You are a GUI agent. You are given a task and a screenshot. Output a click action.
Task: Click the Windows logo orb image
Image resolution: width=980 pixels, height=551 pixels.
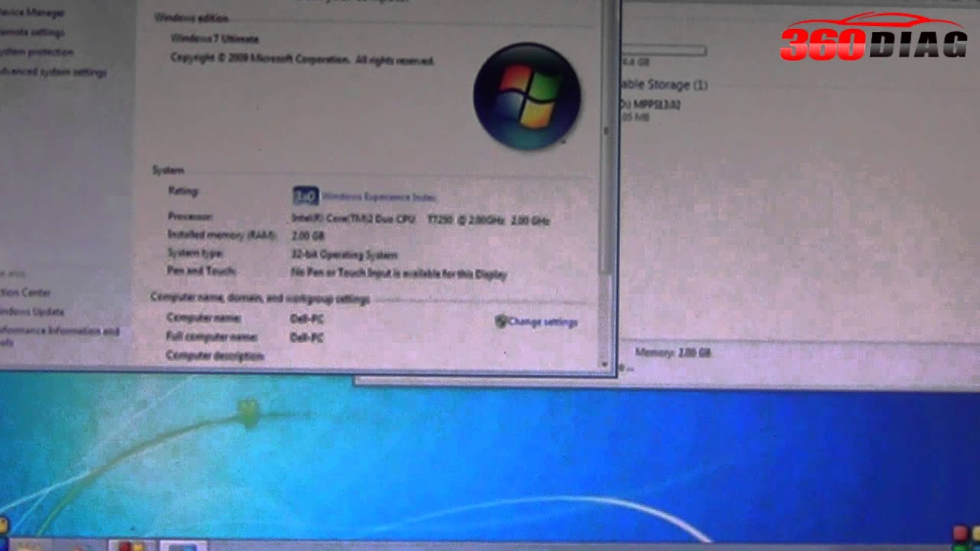pyautogui.click(x=527, y=96)
